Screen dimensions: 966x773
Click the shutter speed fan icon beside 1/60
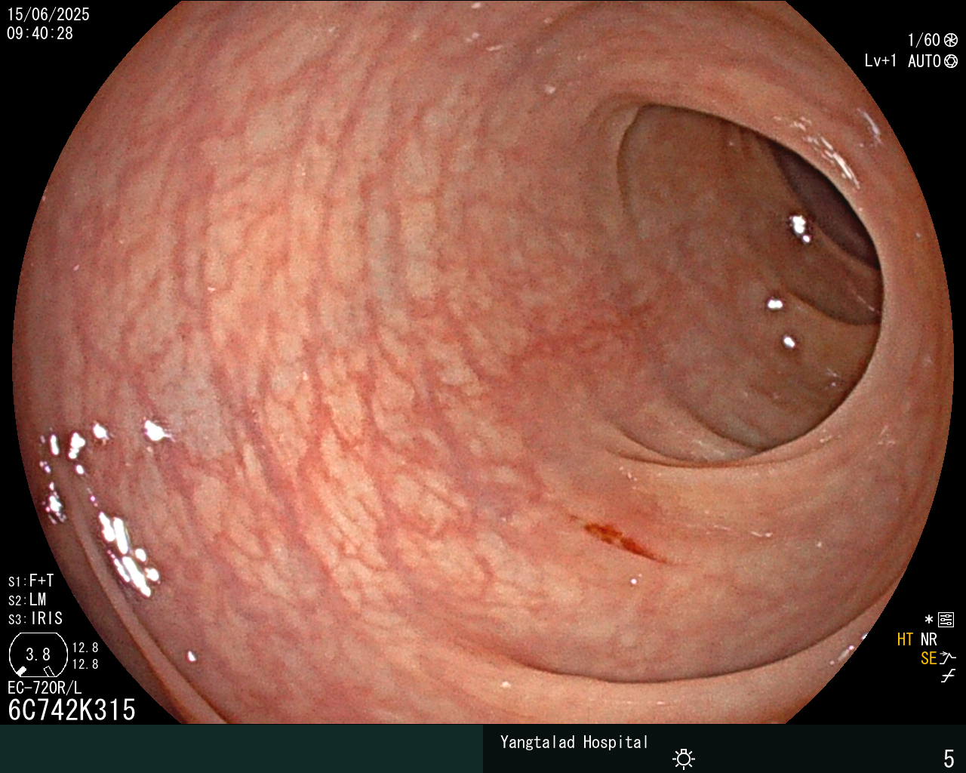click(951, 41)
